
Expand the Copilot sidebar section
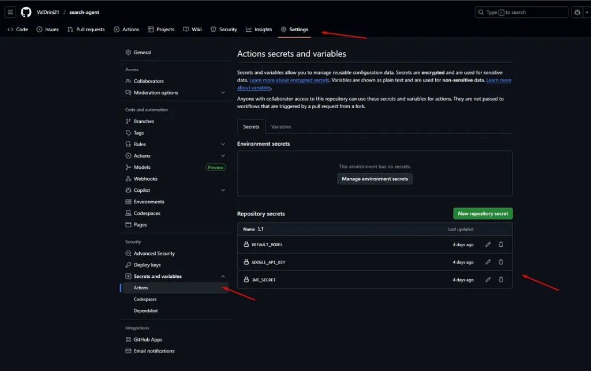pos(223,190)
